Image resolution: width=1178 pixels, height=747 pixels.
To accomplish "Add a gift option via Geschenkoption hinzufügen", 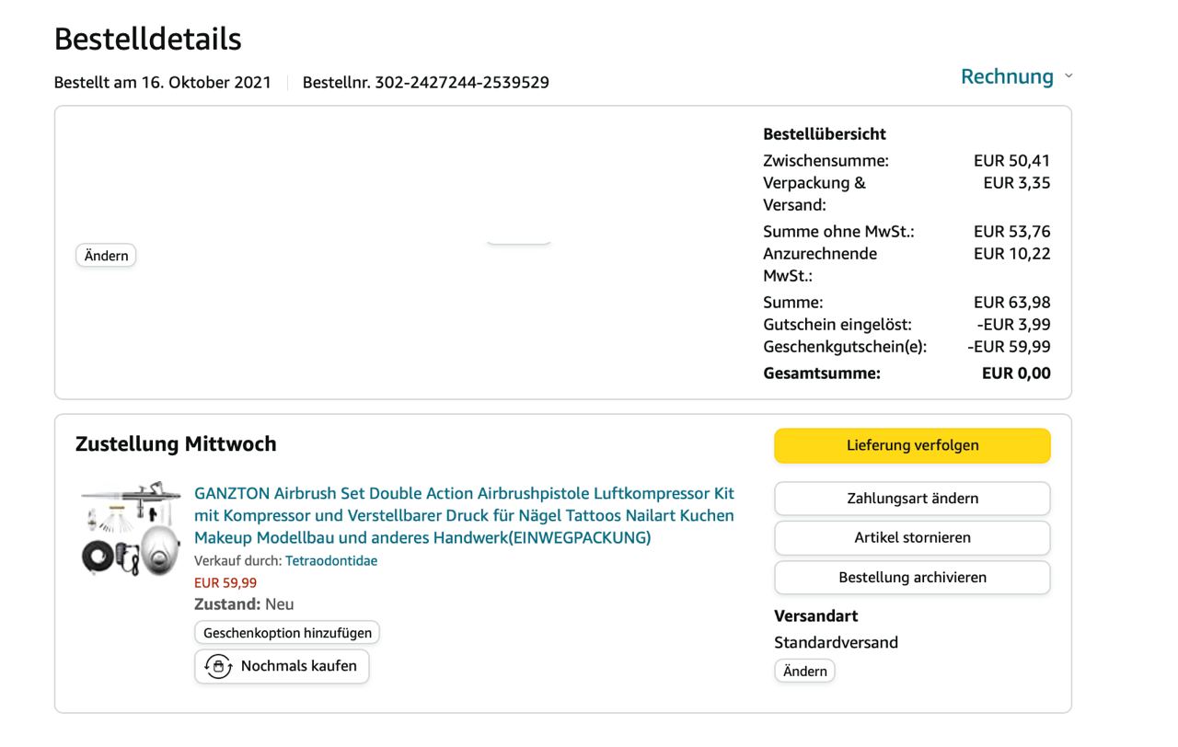I will [x=287, y=633].
